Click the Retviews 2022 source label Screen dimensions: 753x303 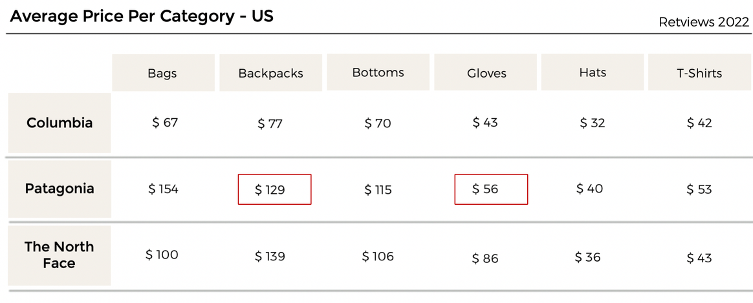pyautogui.click(x=704, y=22)
